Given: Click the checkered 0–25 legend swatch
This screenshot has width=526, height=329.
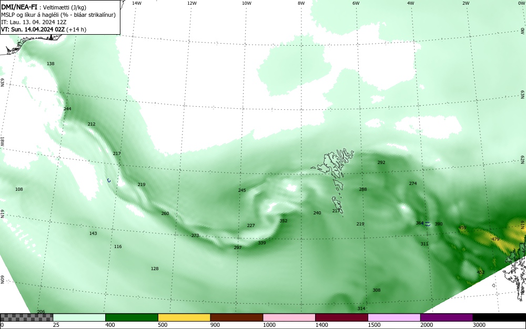Looking at the screenshot, I should pyautogui.click(x=26, y=317).
